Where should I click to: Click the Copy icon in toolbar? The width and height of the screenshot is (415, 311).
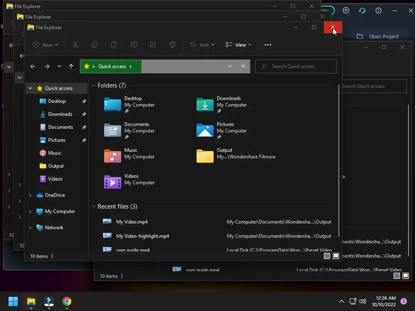point(95,45)
